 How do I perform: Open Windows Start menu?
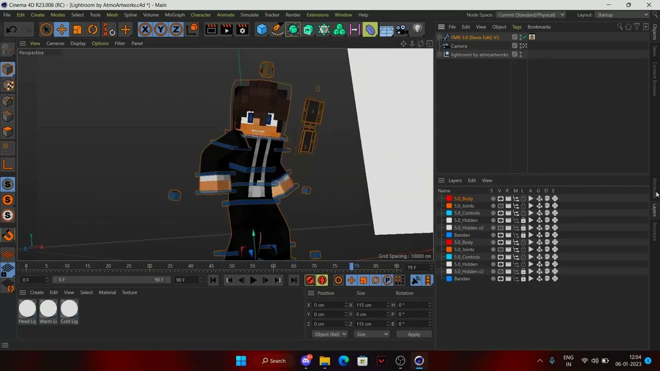(x=241, y=361)
